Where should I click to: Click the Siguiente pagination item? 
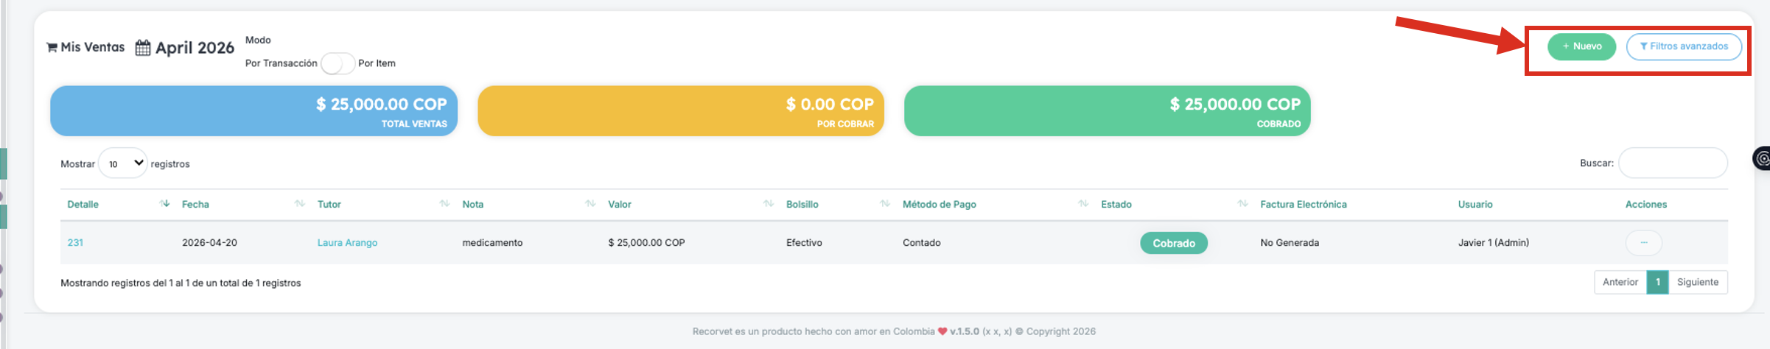coord(1698,282)
